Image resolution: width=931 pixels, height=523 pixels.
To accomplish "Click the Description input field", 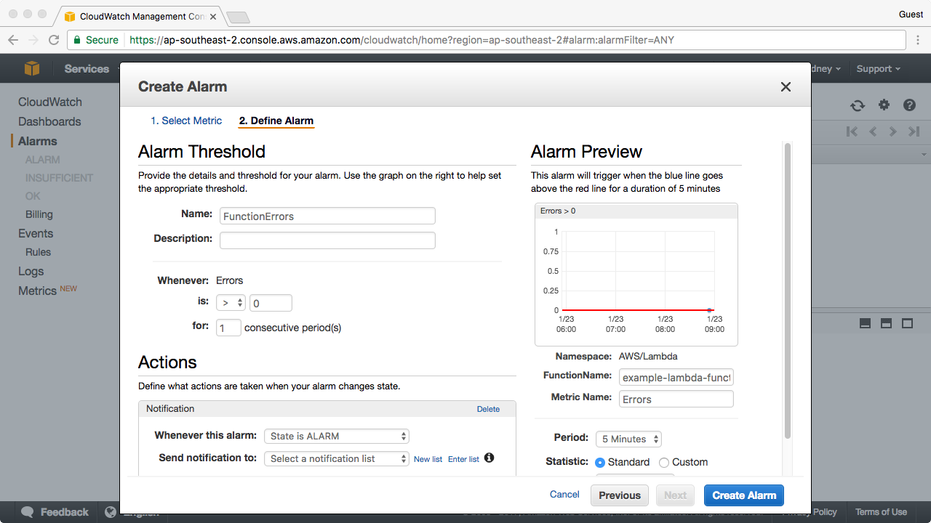I will (327, 240).
